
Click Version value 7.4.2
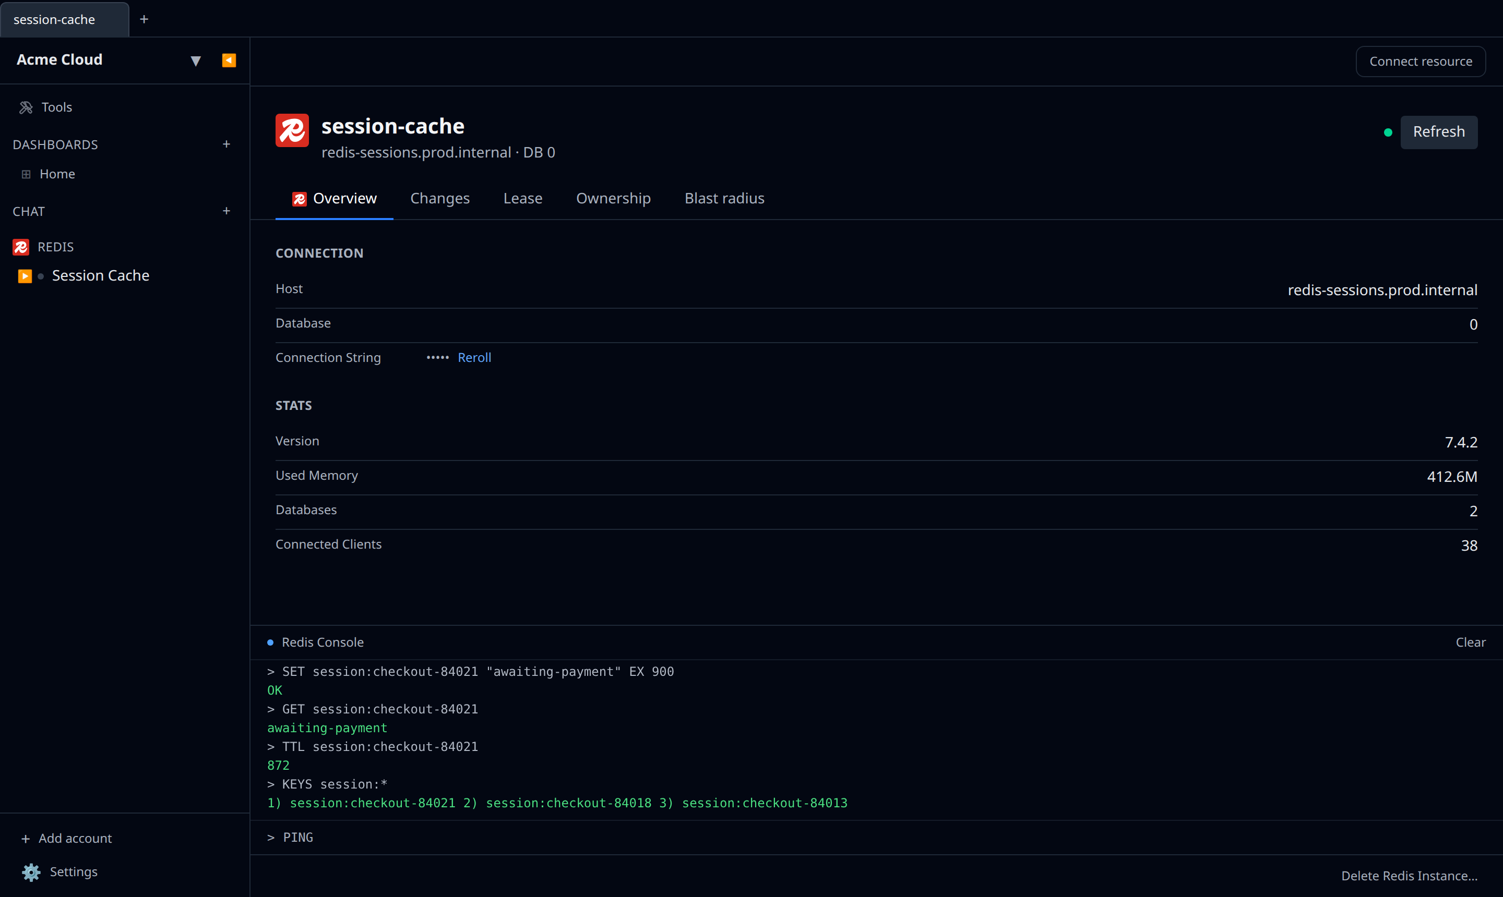pyautogui.click(x=1461, y=442)
